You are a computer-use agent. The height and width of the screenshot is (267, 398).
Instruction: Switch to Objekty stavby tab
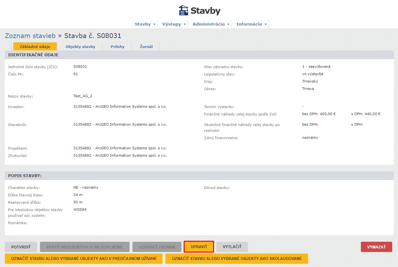80,47
